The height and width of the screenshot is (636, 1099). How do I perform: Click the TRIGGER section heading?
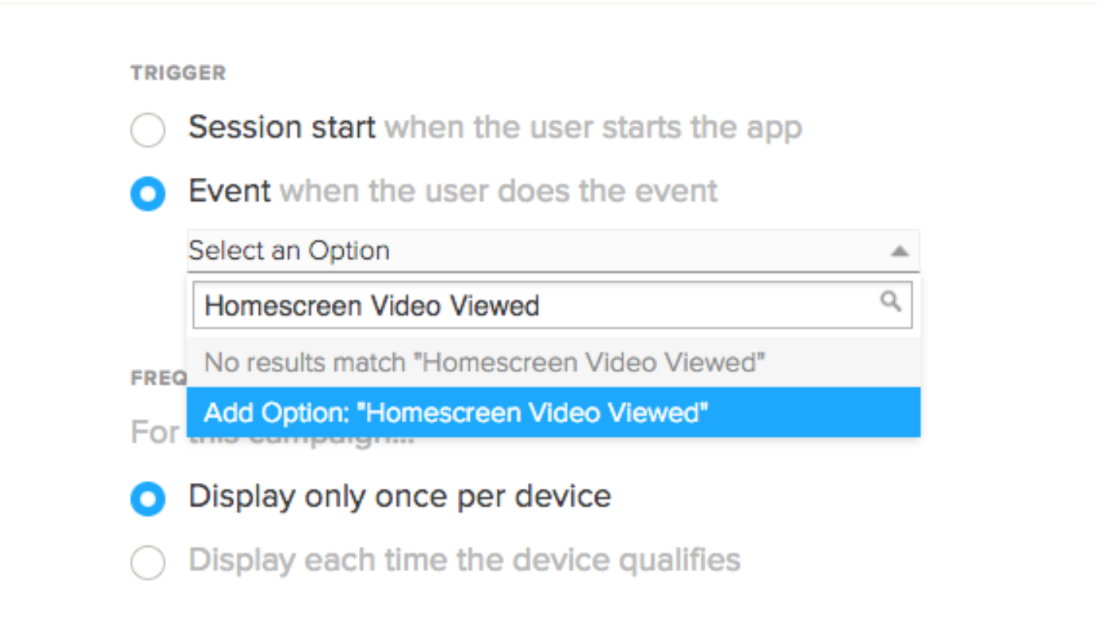click(178, 73)
